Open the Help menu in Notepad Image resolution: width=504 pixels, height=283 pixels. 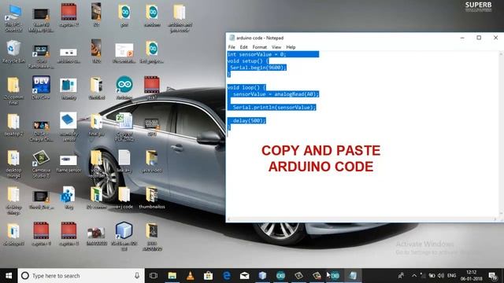click(x=291, y=47)
